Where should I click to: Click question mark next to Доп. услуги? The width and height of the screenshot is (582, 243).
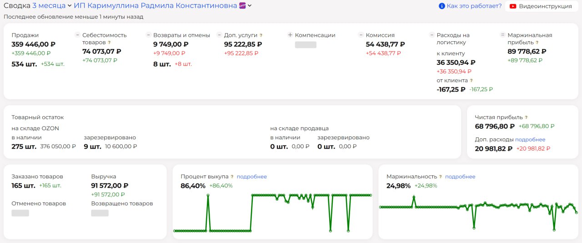coord(261,35)
